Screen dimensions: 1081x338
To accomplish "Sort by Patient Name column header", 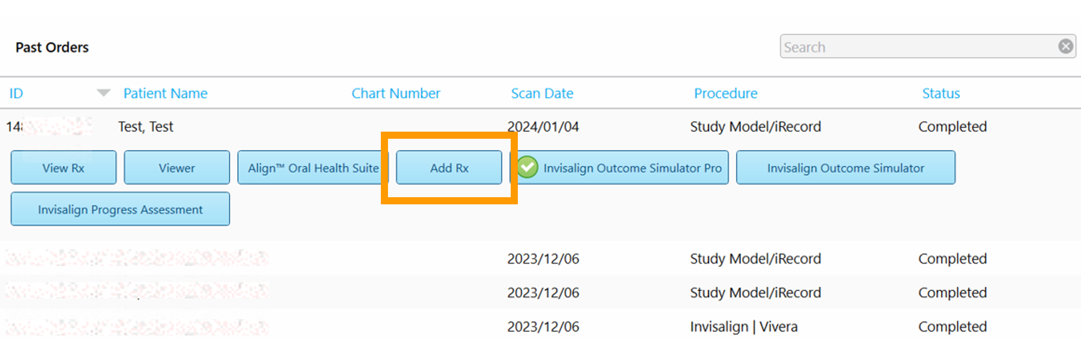I will click(x=165, y=94).
